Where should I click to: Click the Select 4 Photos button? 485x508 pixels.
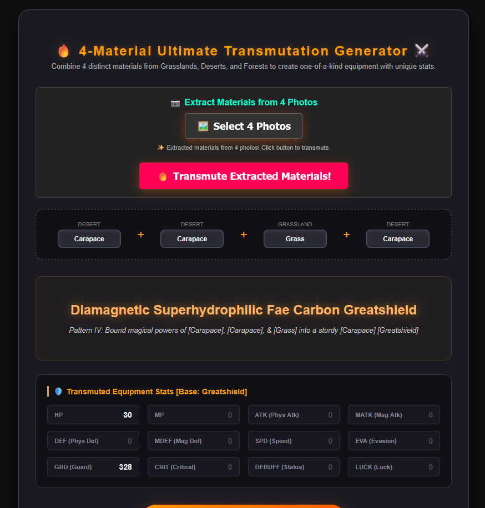pos(244,126)
